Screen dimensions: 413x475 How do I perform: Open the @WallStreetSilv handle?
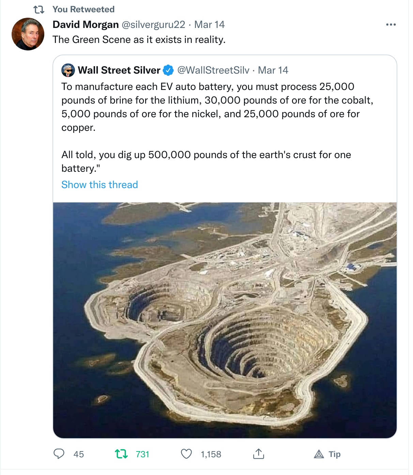[x=213, y=70]
